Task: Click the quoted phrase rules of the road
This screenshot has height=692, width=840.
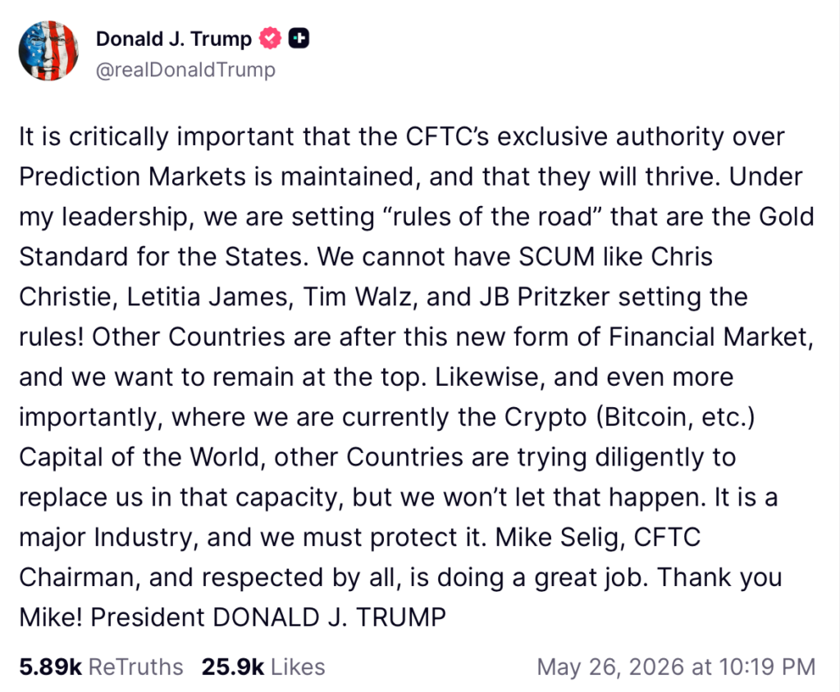Action: pyautogui.click(x=492, y=217)
